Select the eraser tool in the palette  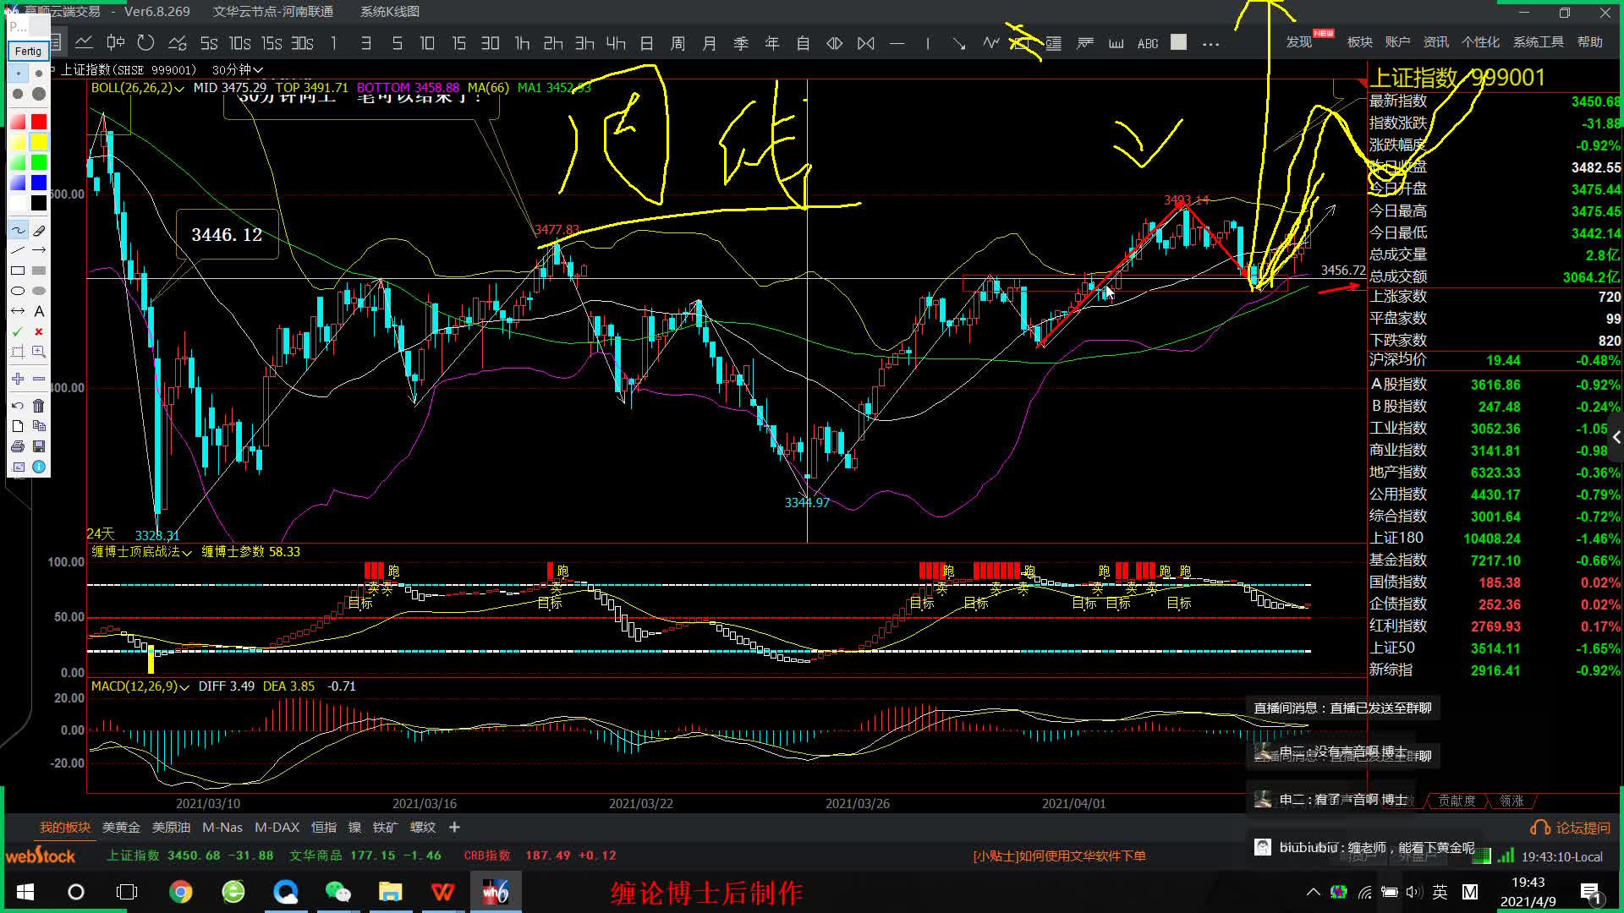[x=39, y=230]
